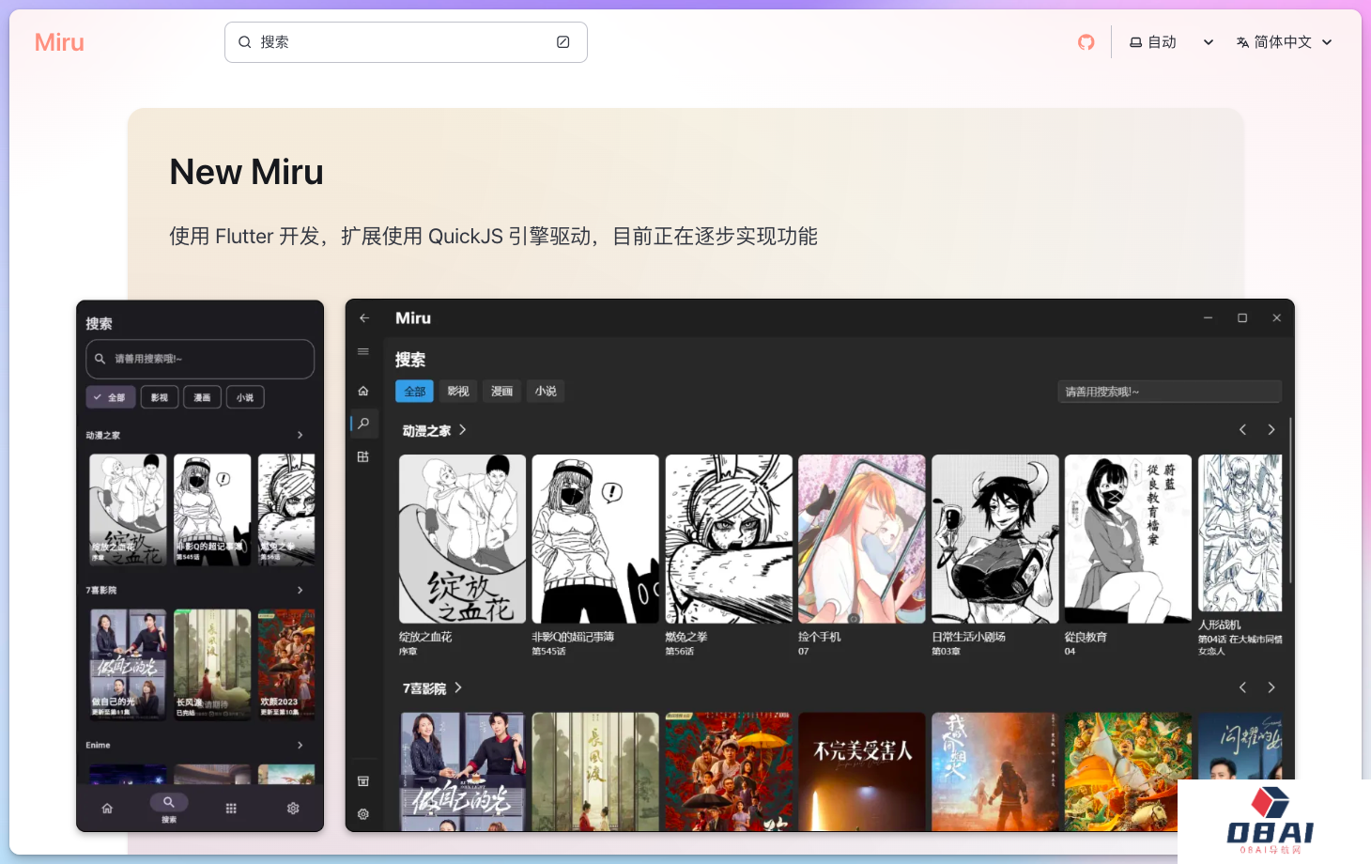This screenshot has height=864, width=1371.
Task: Click the back arrow in Miru window
Action: tap(364, 318)
